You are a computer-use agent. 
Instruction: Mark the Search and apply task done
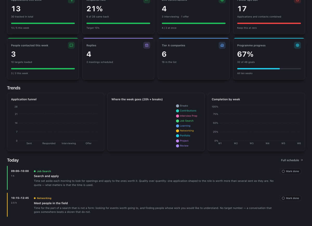290,171
